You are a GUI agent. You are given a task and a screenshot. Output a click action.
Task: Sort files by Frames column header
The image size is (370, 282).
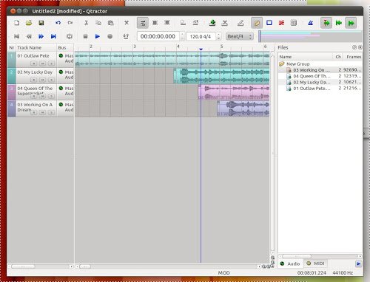click(353, 57)
